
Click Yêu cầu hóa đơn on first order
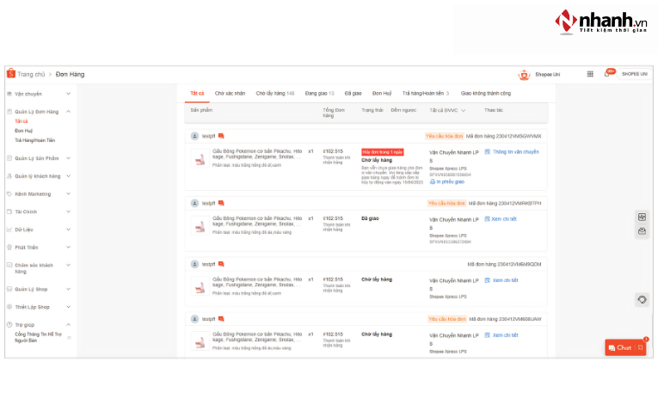pos(444,136)
